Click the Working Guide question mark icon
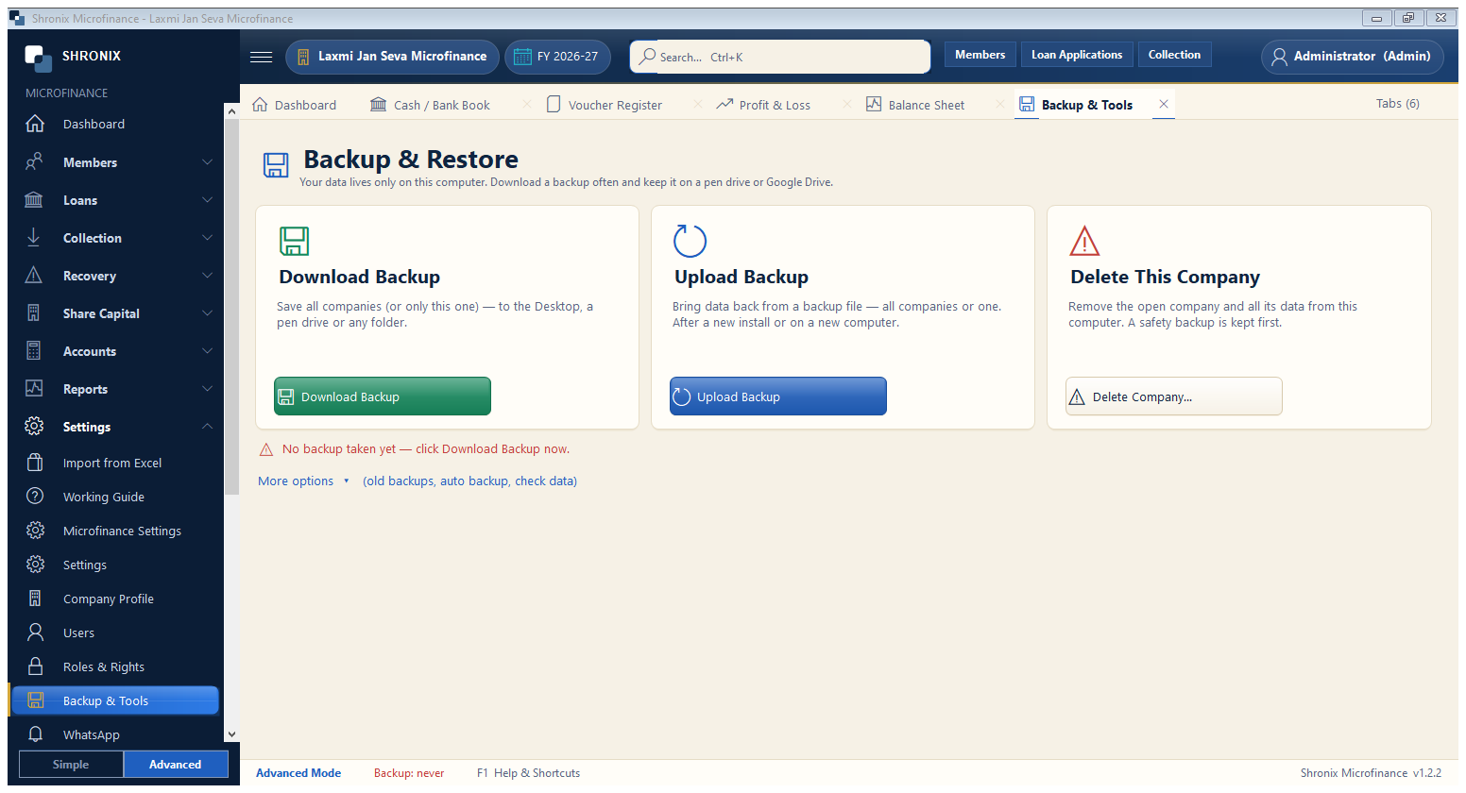This screenshot has height=793, width=1466. 35,497
